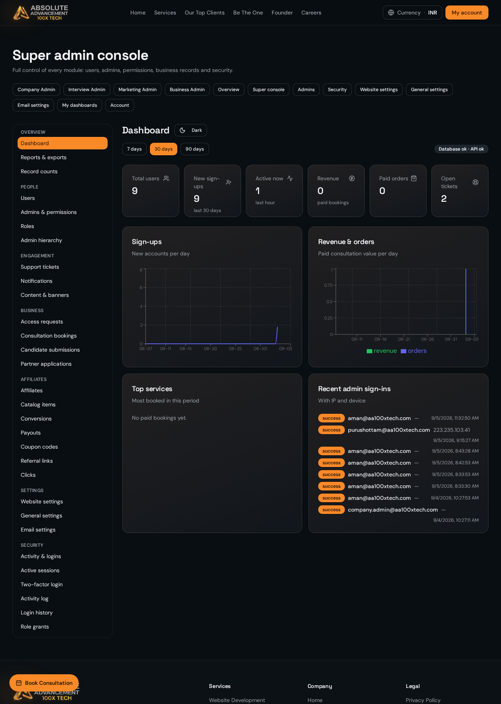Select the 30 days range
501x704 pixels.
[164, 149]
